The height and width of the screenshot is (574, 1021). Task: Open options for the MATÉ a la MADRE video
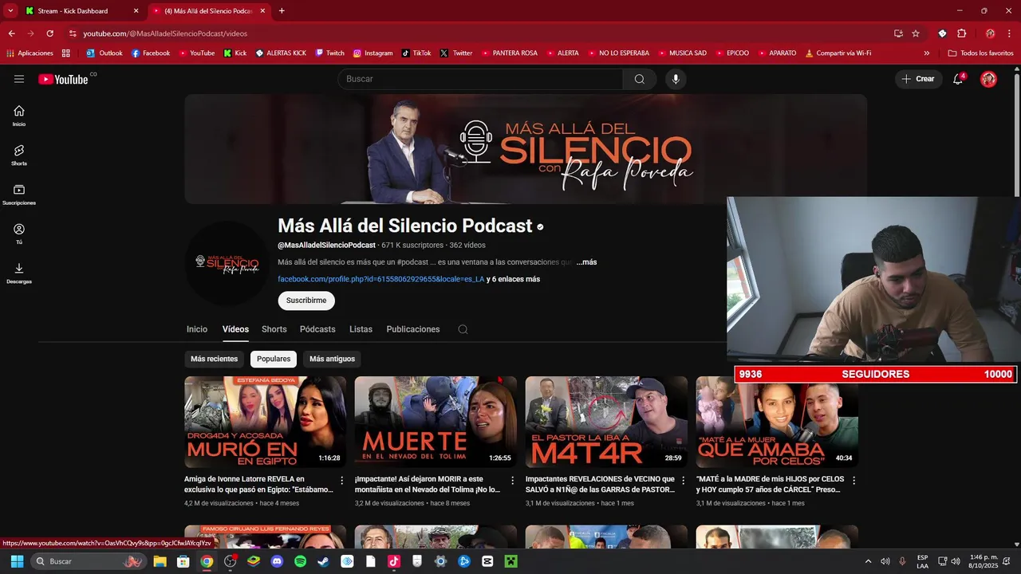tap(854, 481)
